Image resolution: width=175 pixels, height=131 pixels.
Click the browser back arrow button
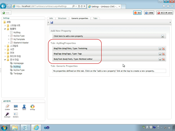point(3,6)
